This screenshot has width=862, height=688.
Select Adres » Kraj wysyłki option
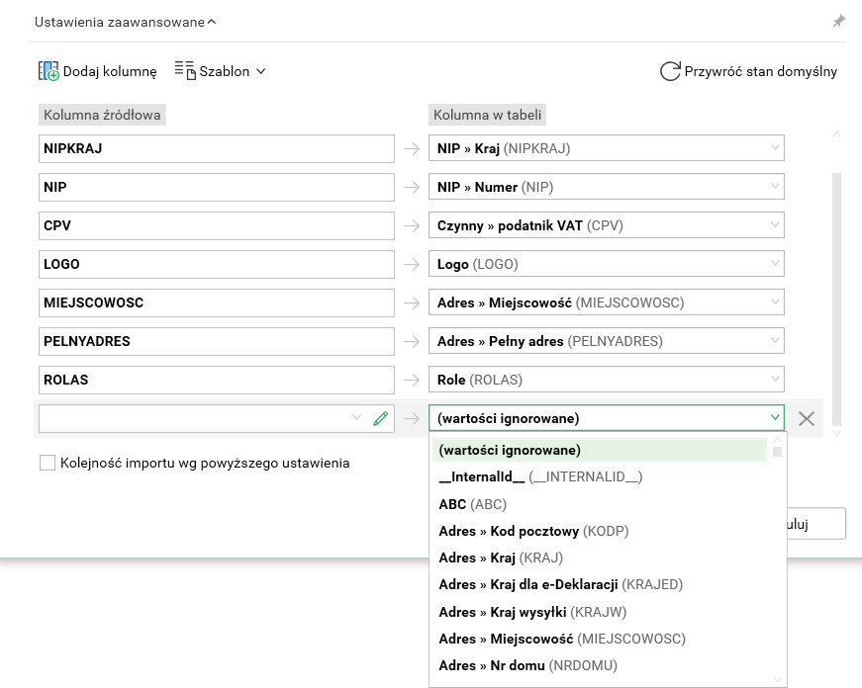(x=532, y=612)
